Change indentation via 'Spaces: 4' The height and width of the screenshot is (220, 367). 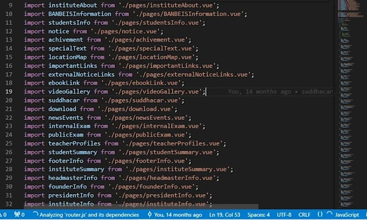click(259, 215)
